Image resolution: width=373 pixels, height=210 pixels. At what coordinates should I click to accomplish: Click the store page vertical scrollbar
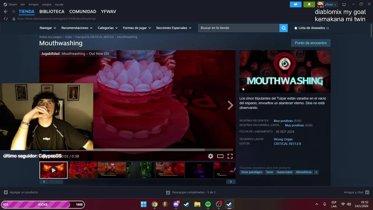371,31
